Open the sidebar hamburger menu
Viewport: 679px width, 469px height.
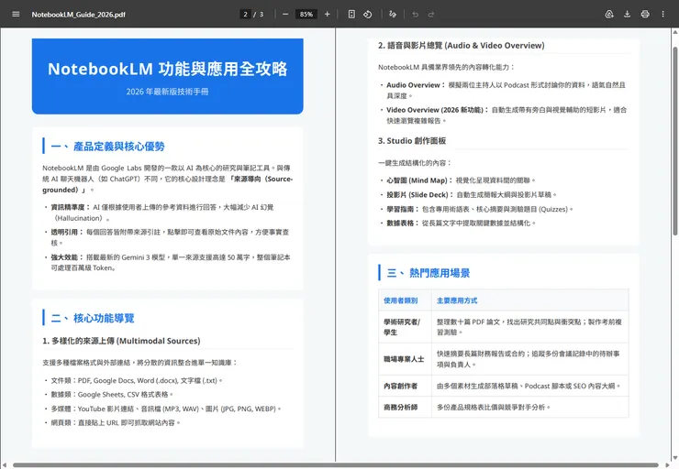point(16,15)
